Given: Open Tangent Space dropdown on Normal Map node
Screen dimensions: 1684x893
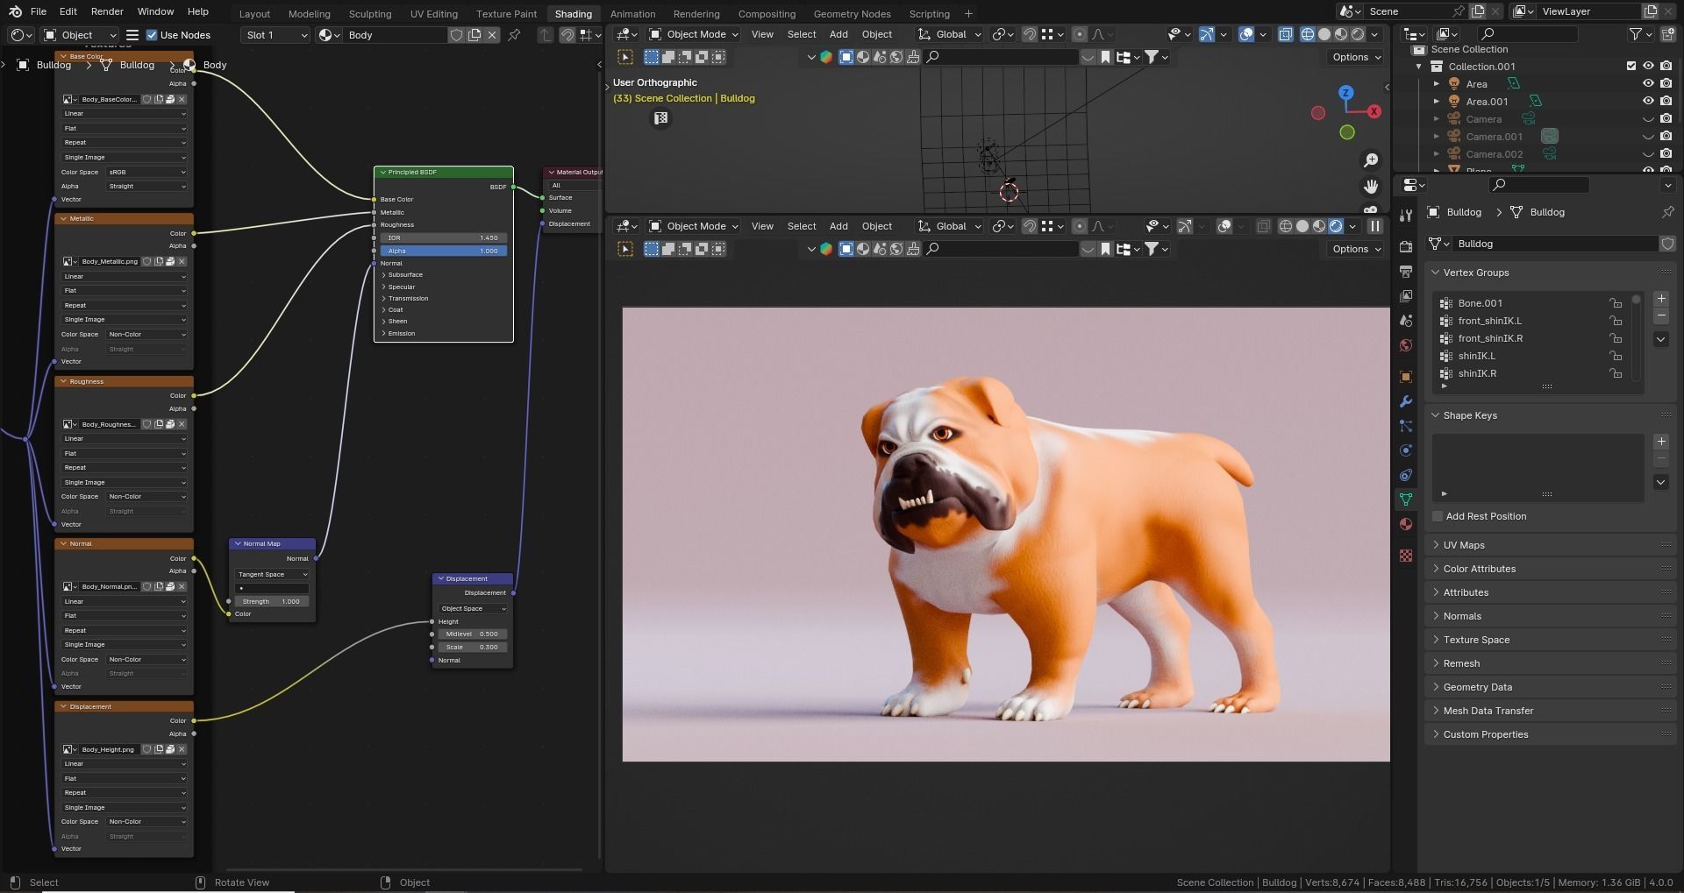Looking at the screenshot, I should 272,574.
